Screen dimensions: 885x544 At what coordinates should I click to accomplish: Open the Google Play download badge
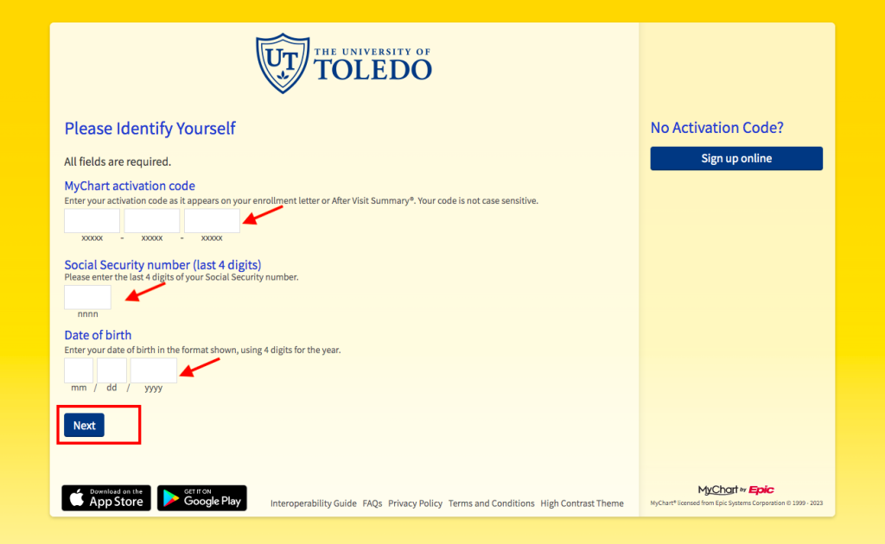coord(202,497)
